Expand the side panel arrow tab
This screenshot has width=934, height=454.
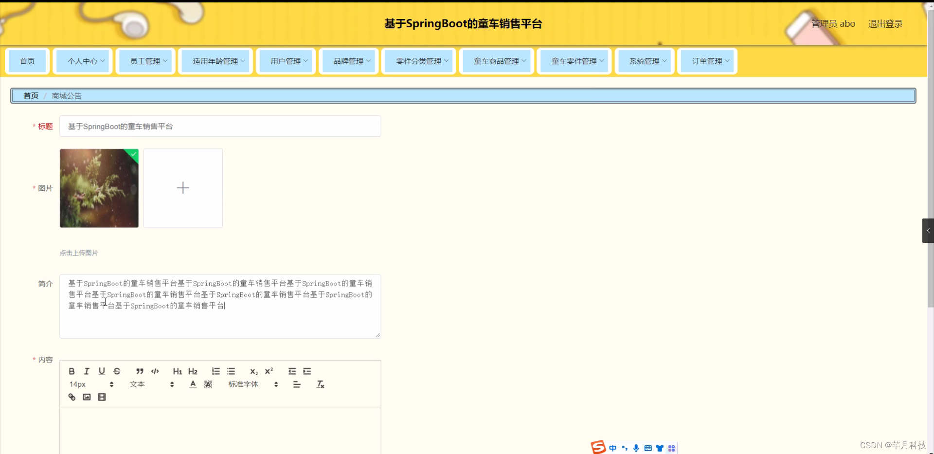[x=928, y=231]
